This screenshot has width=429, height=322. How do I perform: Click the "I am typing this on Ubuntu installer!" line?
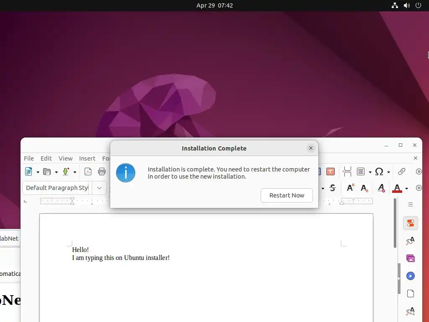121,258
